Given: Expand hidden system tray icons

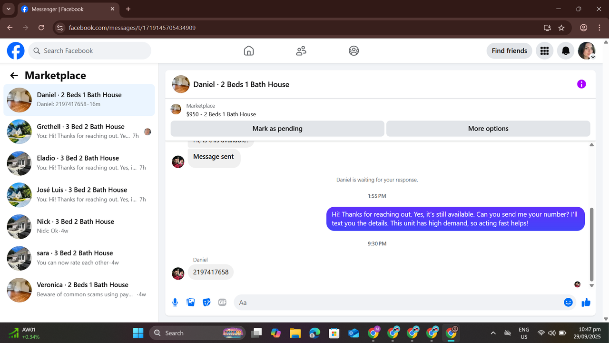Looking at the screenshot, I should pos(493,333).
